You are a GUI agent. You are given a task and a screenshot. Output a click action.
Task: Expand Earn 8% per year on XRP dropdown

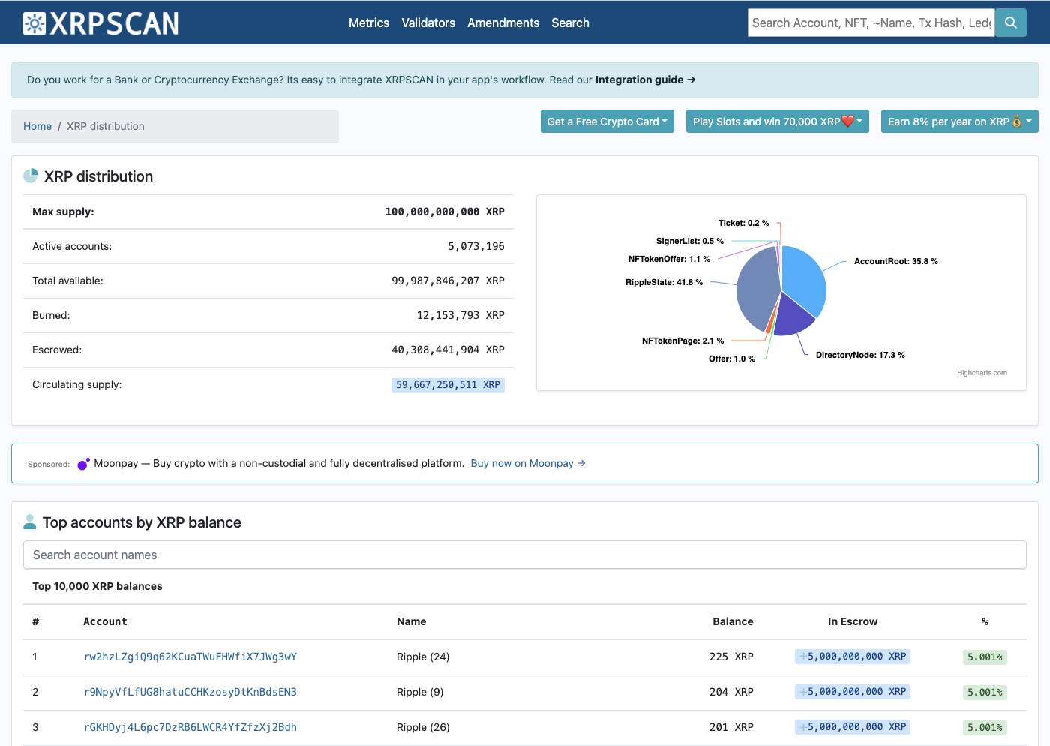pyautogui.click(x=959, y=122)
